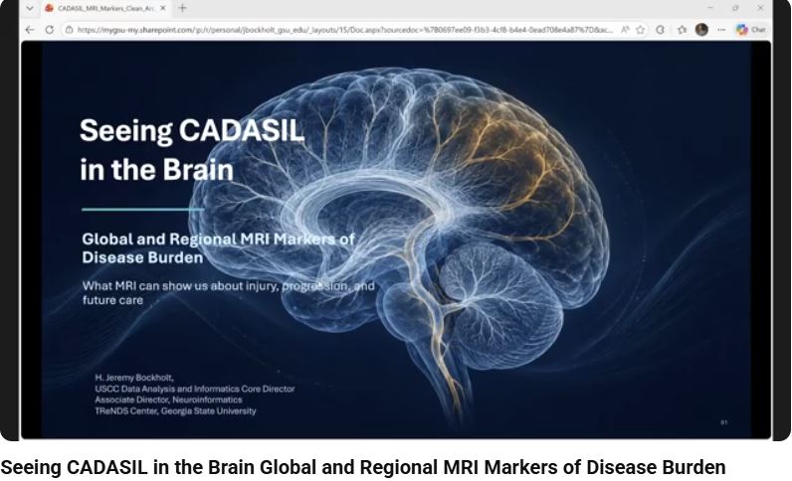Select the CADASIL_MRI_Markers_Clean tab
This screenshot has width=792, height=481.
pyautogui.click(x=105, y=8)
